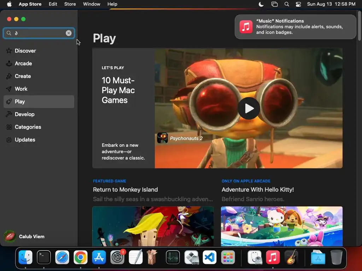Open the Return to Monkey Island artwork
Image resolution: width=362 pixels, height=271 pixels.
[x=153, y=226]
